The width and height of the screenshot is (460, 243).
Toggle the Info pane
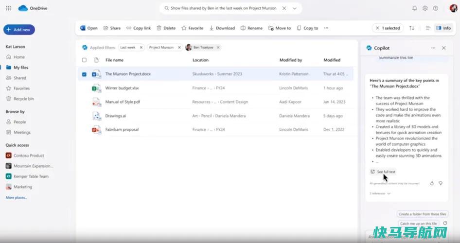(x=443, y=28)
